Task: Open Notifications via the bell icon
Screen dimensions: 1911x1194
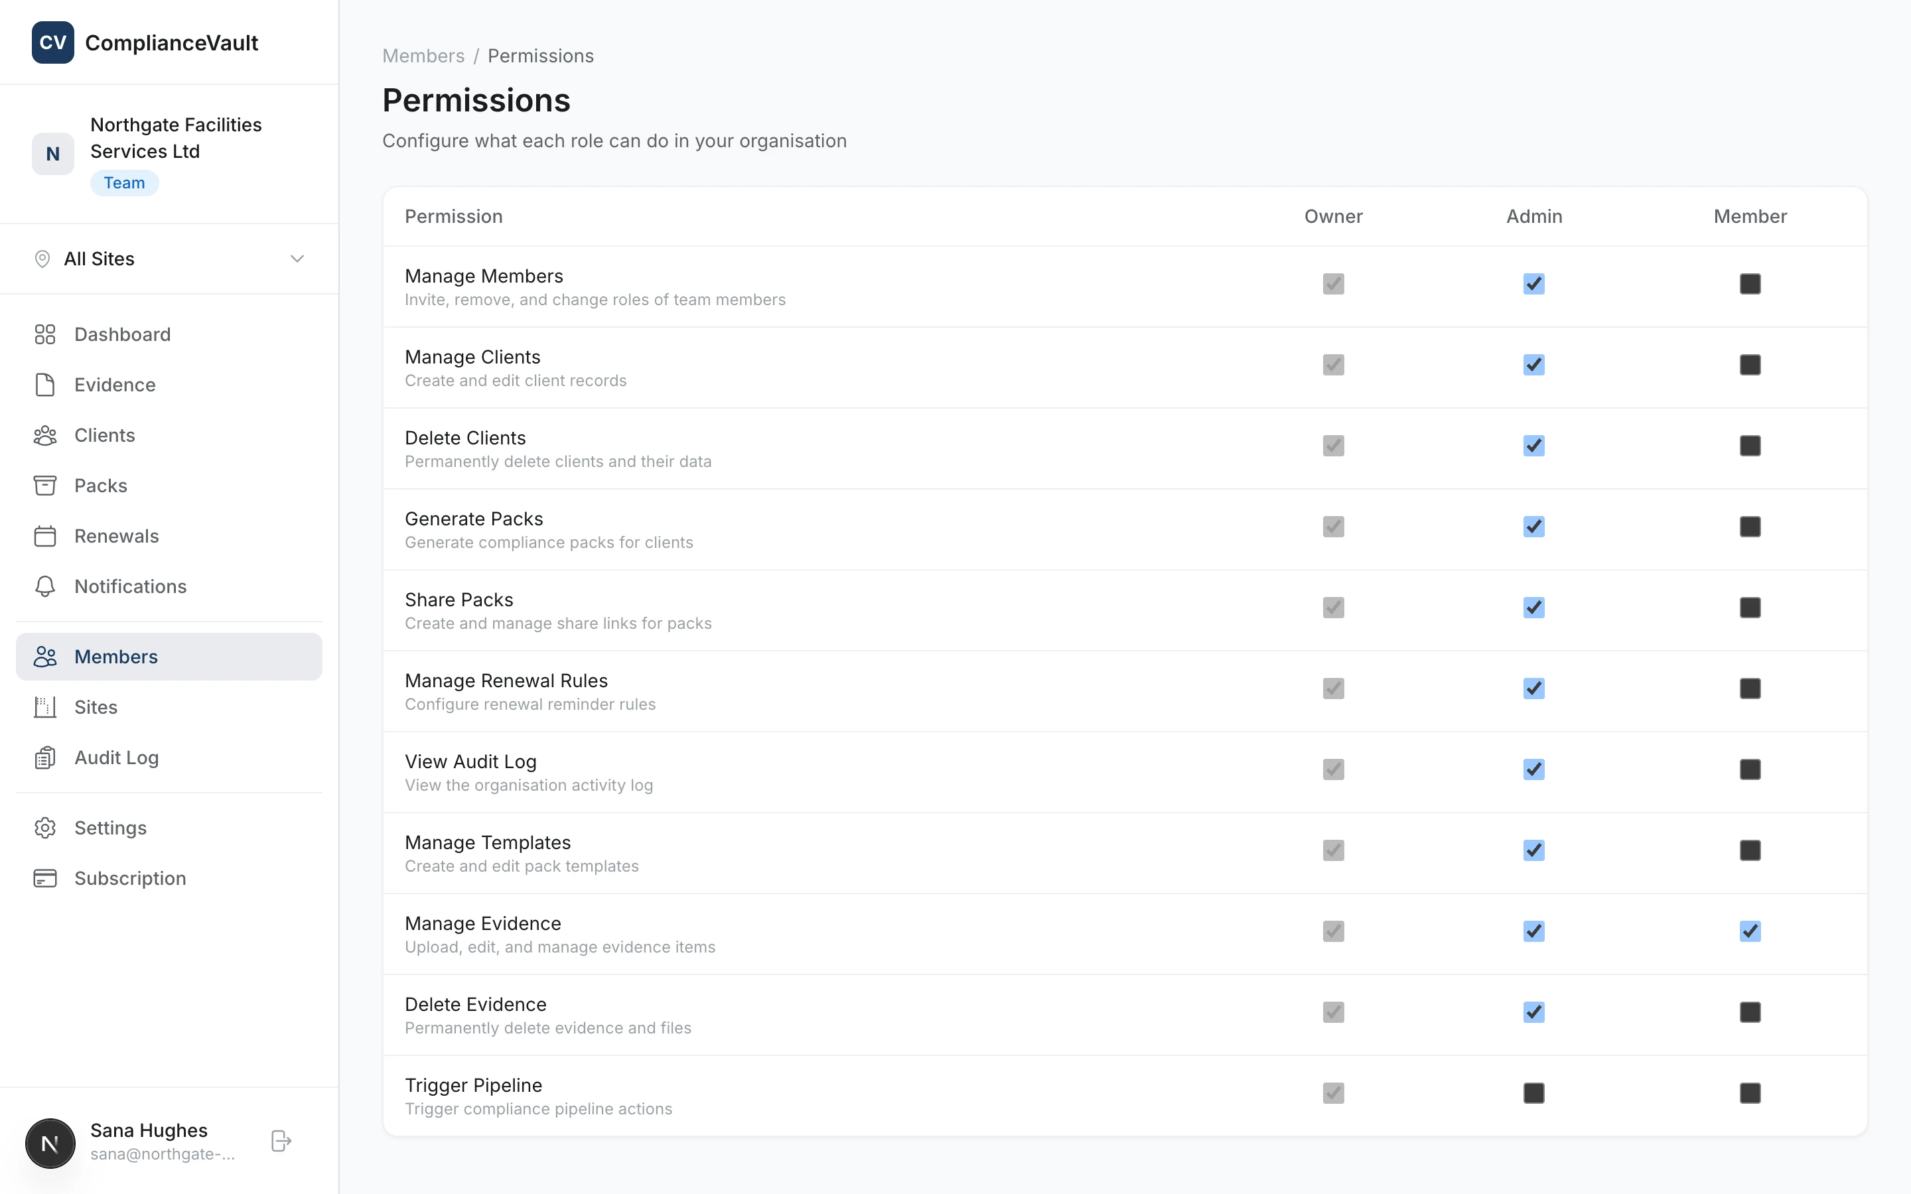Action: [x=44, y=586]
